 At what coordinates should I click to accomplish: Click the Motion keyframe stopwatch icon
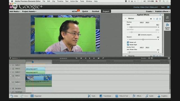tap(154, 19)
